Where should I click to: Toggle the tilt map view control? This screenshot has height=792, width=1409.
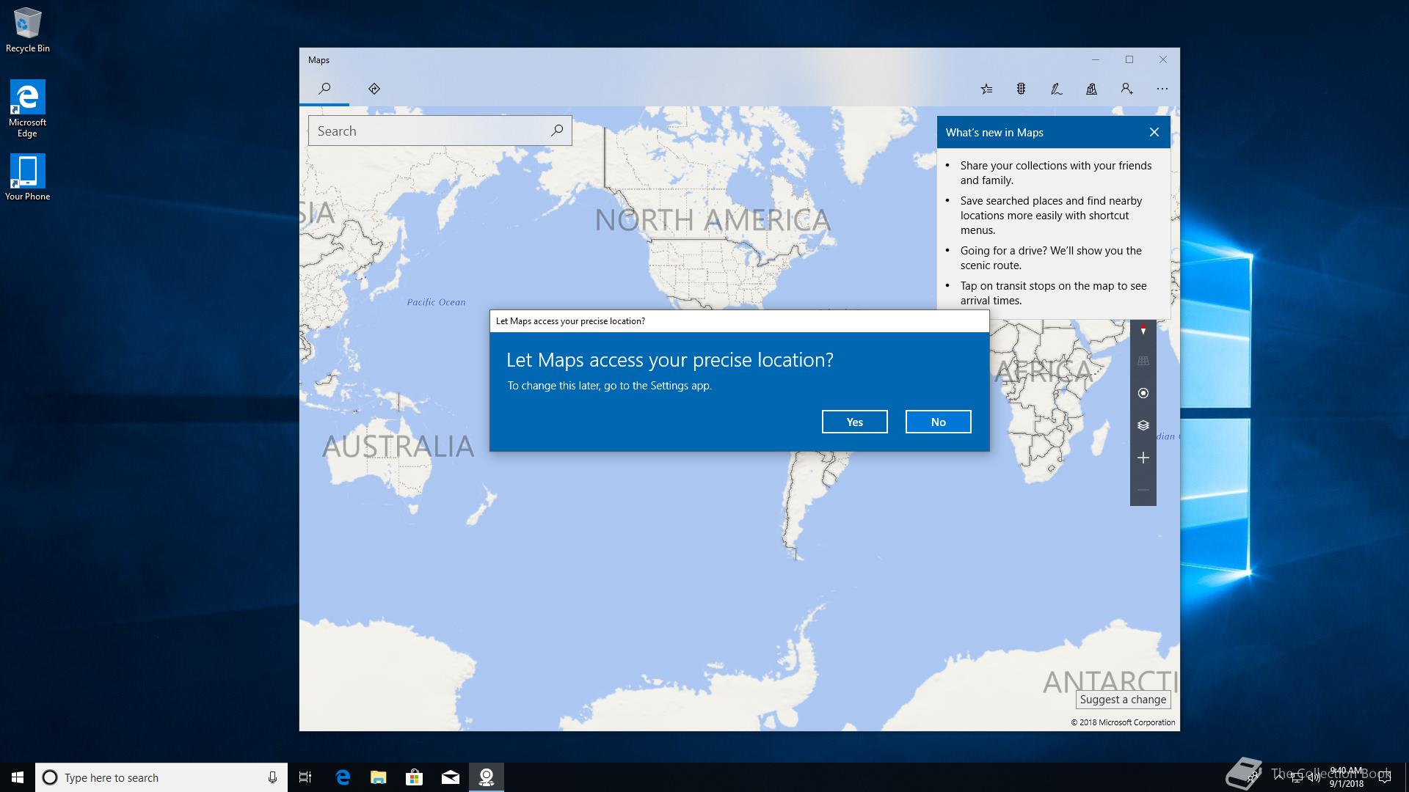[1143, 361]
